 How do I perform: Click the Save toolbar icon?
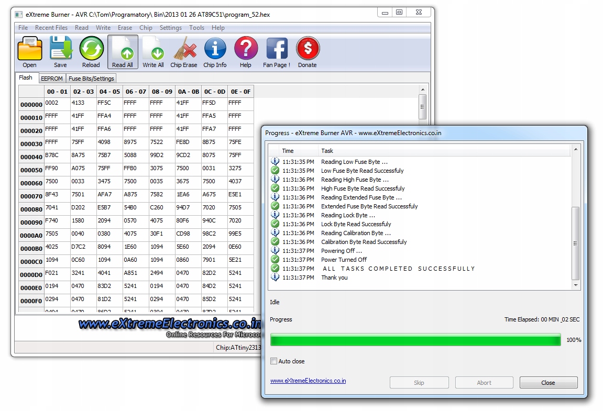(x=60, y=50)
